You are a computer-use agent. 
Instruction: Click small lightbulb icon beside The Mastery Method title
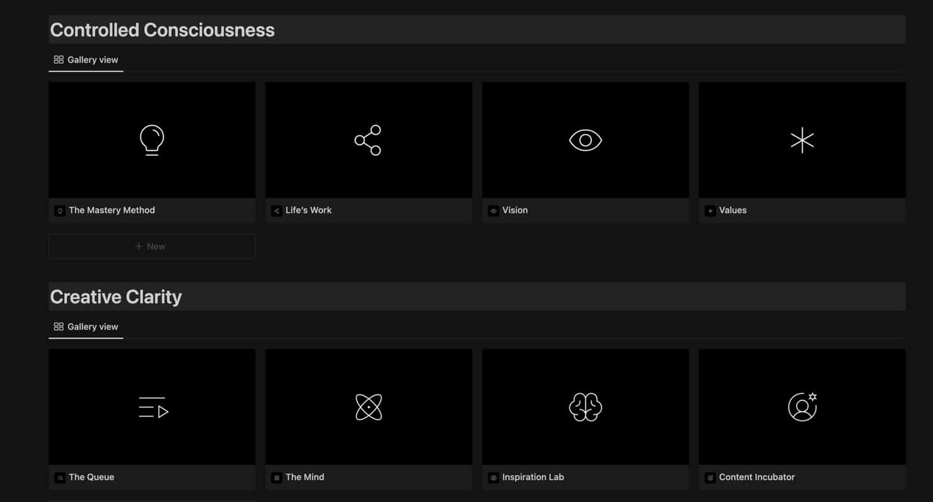click(60, 211)
